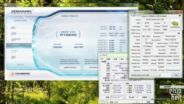The width and height of the screenshot is (184, 104).
Task: Open the Validation tab in GPU-Z
Action: click(152, 16)
